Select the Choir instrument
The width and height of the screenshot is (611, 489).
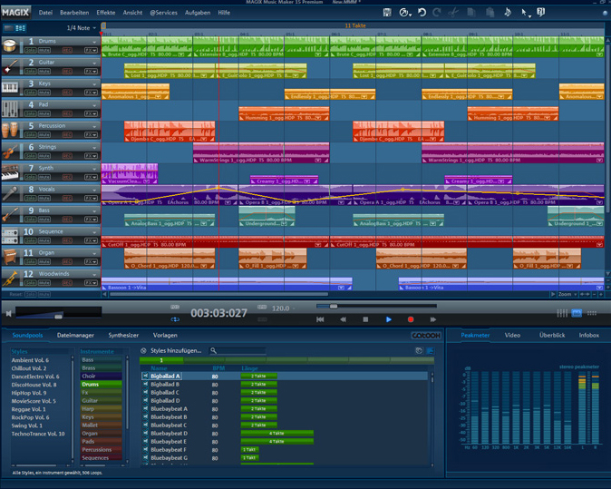click(x=101, y=377)
